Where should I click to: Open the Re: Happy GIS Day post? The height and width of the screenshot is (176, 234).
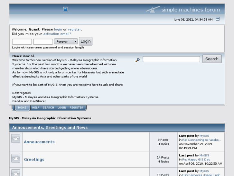pyautogui.click(x=196, y=160)
